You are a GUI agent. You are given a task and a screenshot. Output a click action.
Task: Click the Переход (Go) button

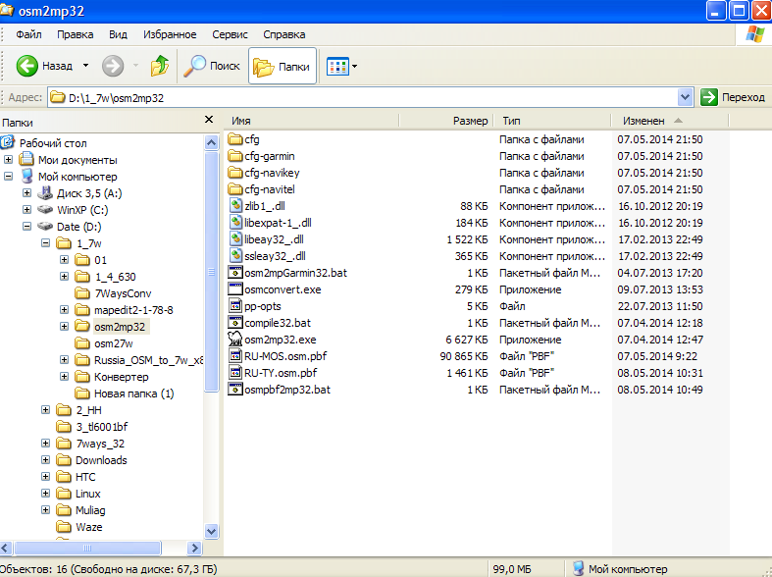[733, 97]
